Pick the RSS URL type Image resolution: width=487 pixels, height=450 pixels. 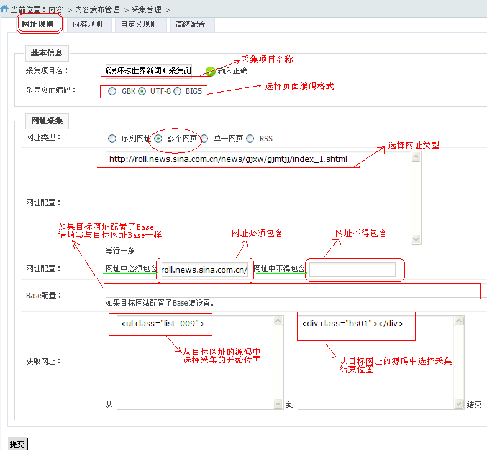tap(250, 139)
